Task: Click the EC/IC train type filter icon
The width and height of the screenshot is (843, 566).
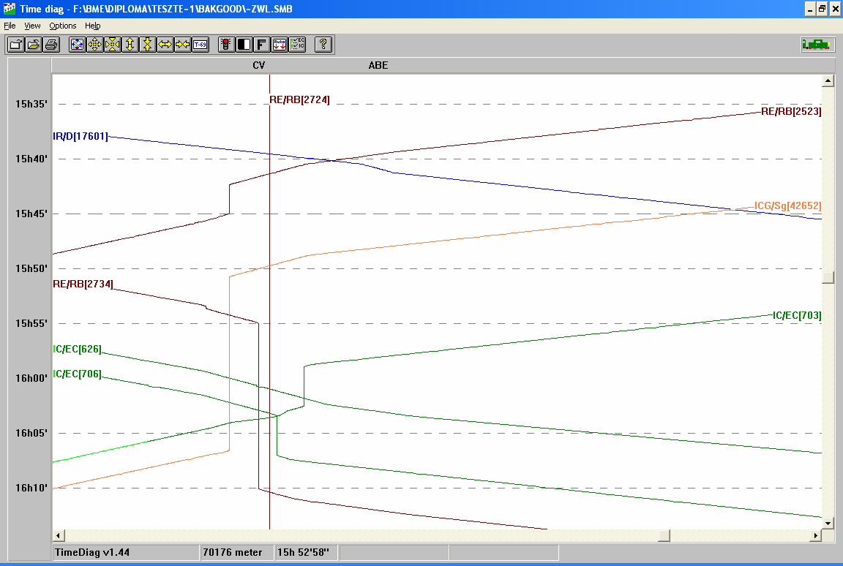Action: pos(297,45)
